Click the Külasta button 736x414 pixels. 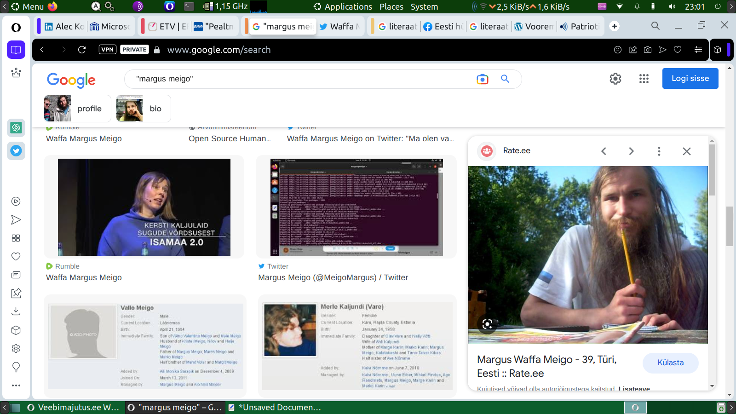point(670,362)
